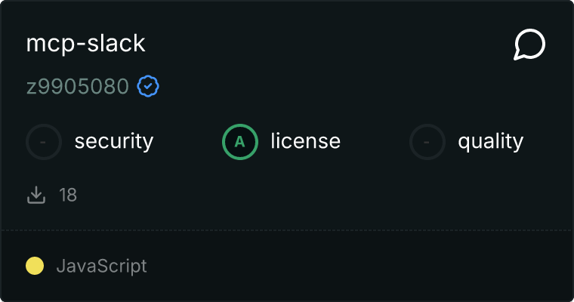Click the license label text
This screenshot has width=574, height=302.
click(305, 141)
